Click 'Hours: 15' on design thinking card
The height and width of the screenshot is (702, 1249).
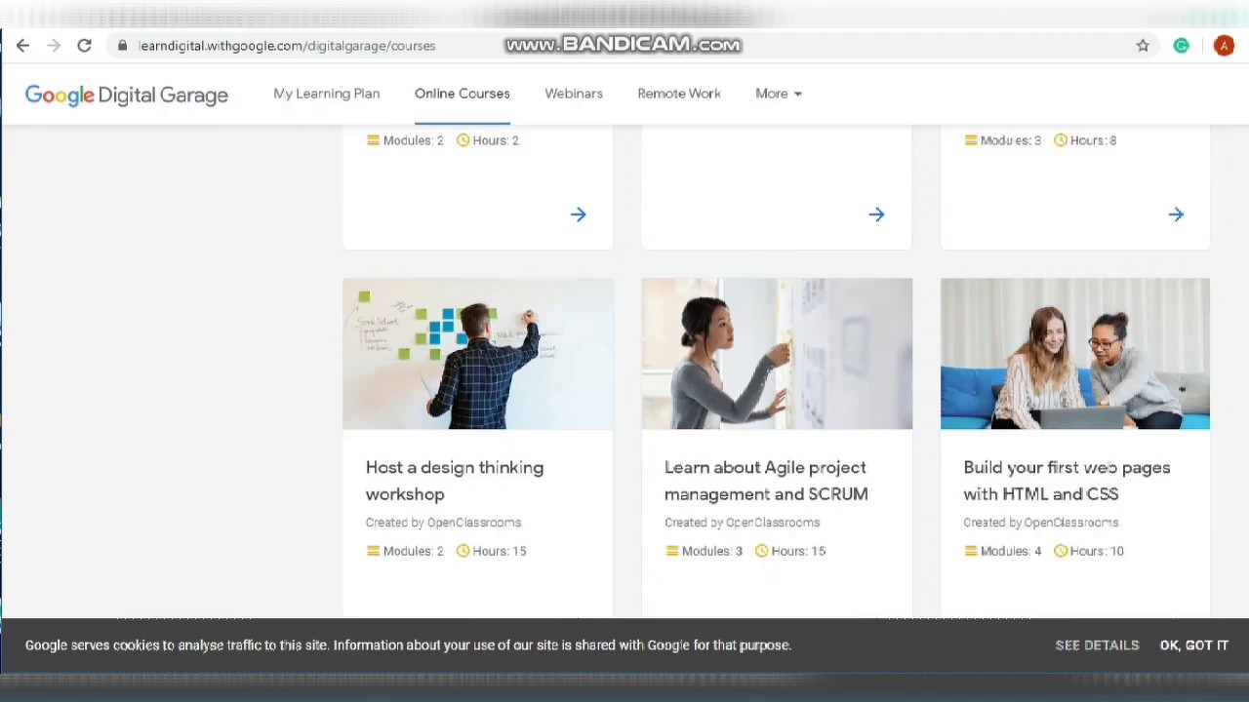click(500, 551)
